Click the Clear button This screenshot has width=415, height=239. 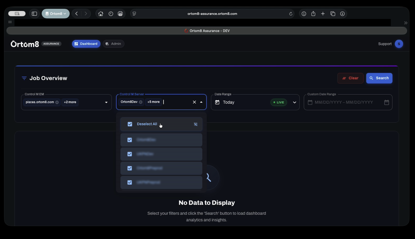[x=350, y=78]
